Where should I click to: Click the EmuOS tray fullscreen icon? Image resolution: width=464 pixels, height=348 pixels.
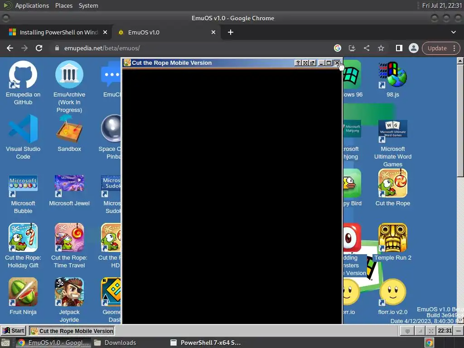pos(431,331)
